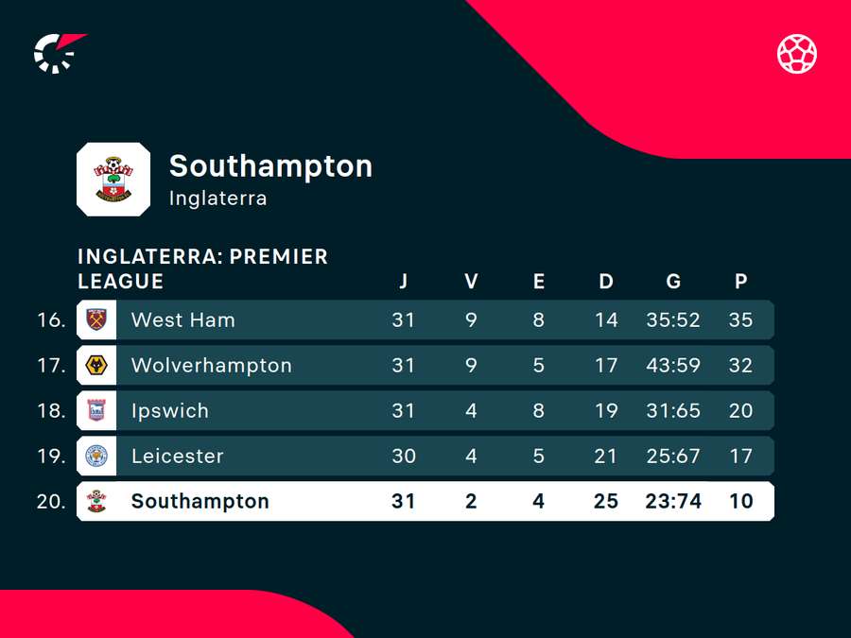Select the West Ham team name
Screen dimensions: 851x638
coord(182,319)
